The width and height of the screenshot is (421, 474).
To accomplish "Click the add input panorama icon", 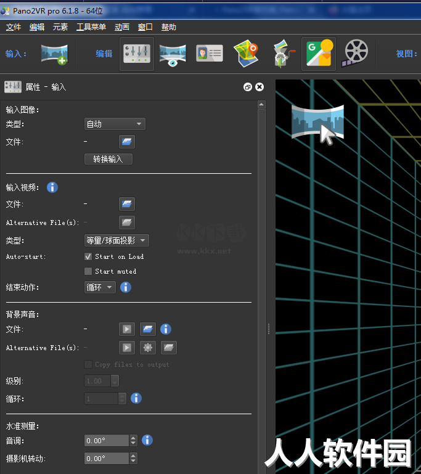I will click(55, 54).
